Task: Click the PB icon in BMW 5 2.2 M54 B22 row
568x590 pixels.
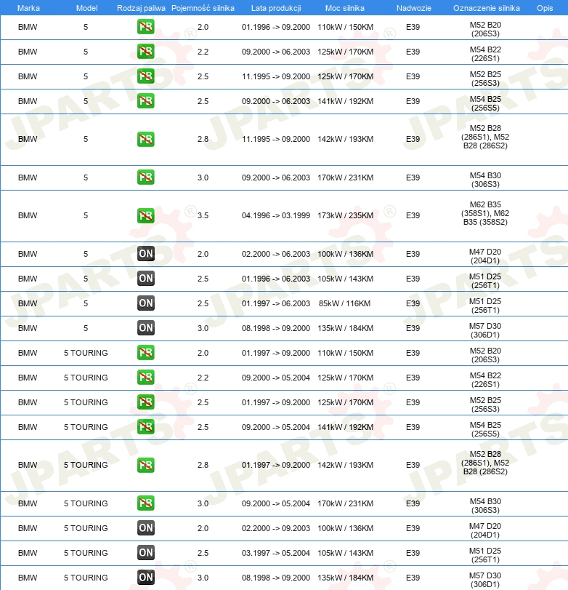Action: point(146,52)
